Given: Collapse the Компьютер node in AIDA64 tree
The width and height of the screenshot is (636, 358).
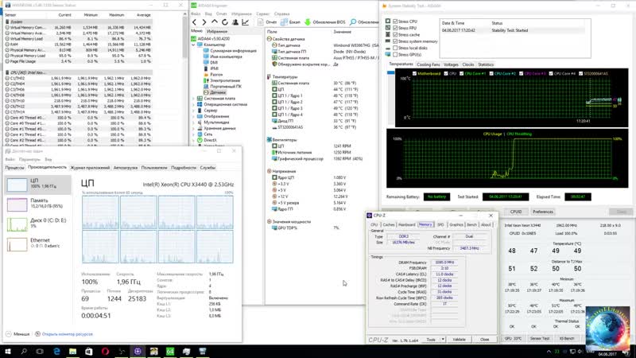Looking at the screenshot, I should pyautogui.click(x=193, y=45).
